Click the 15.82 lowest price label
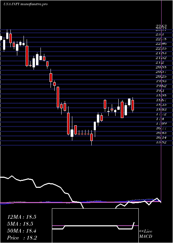The image size is (173, 243). pos(162,142)
